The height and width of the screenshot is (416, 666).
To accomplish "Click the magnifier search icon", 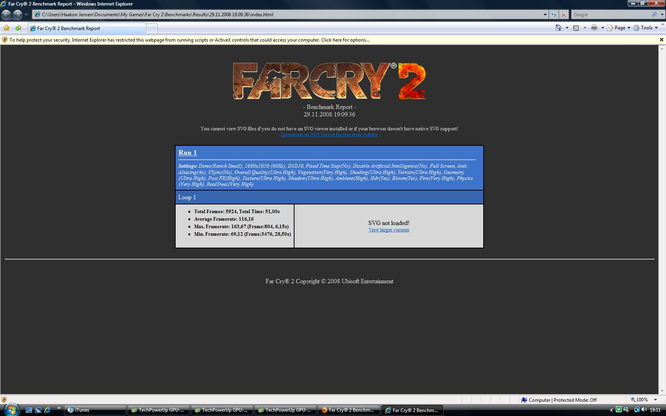I will click(654, 15).
